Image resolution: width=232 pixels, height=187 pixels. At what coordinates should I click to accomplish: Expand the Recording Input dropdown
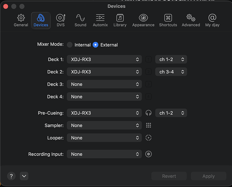pyautogui.click(x=104, y=154)
